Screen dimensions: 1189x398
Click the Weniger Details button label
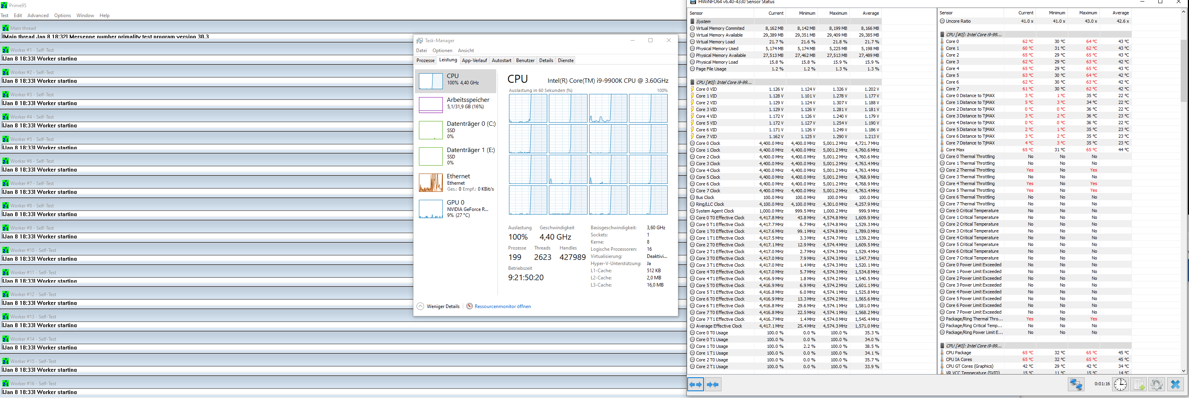(x=443, y=307)
